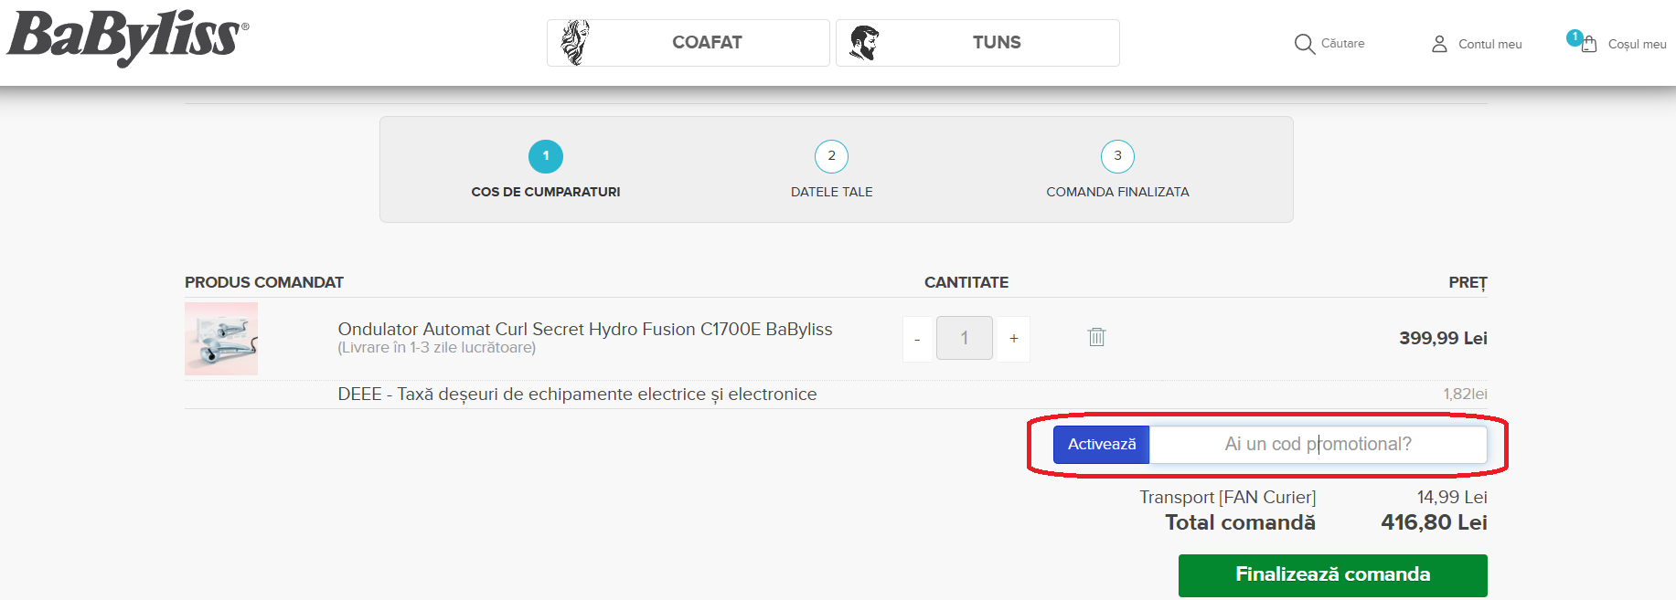Screen dimensions: 1676x600
Task: Open the shopping bag cart icon
Action: point(1590,44)
